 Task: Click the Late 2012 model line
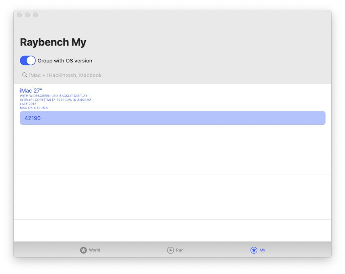28,104
